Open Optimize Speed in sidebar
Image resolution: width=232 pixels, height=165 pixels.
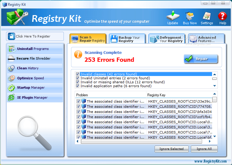pos(35,78)
